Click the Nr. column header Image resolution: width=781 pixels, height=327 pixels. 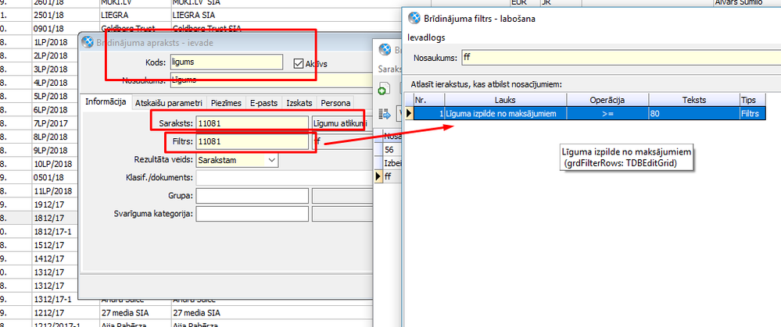pos(429,100)
